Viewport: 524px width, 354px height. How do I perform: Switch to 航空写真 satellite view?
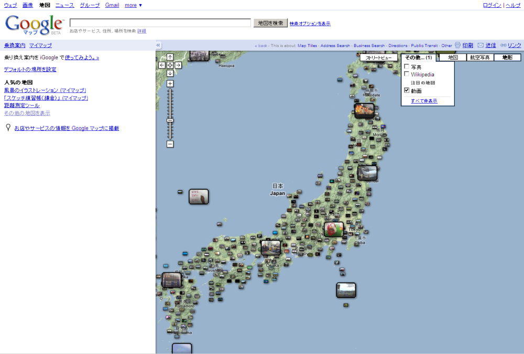click(x=480, y=58)
